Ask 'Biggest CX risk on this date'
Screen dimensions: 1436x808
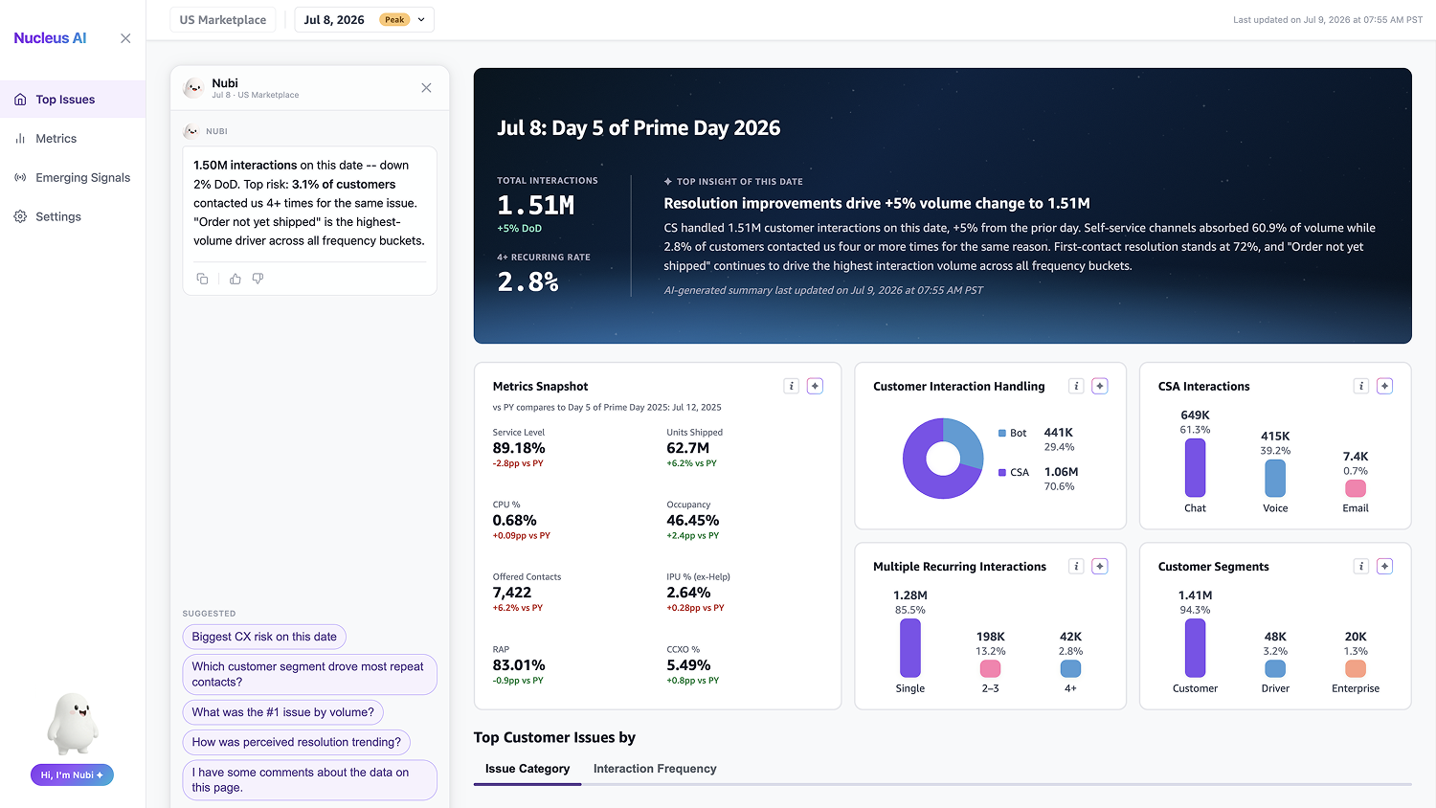click(264, 637)
